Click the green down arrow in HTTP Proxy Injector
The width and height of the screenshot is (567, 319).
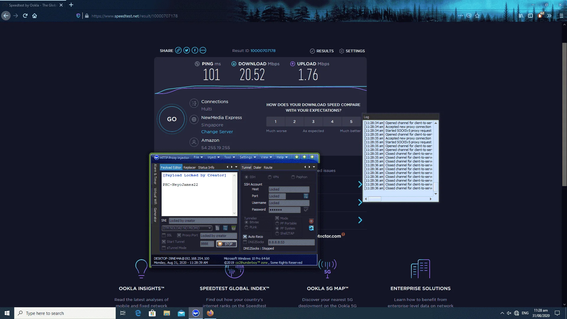tap(297, 157)
